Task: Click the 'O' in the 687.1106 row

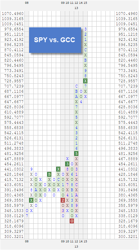Action: [81, 92]
